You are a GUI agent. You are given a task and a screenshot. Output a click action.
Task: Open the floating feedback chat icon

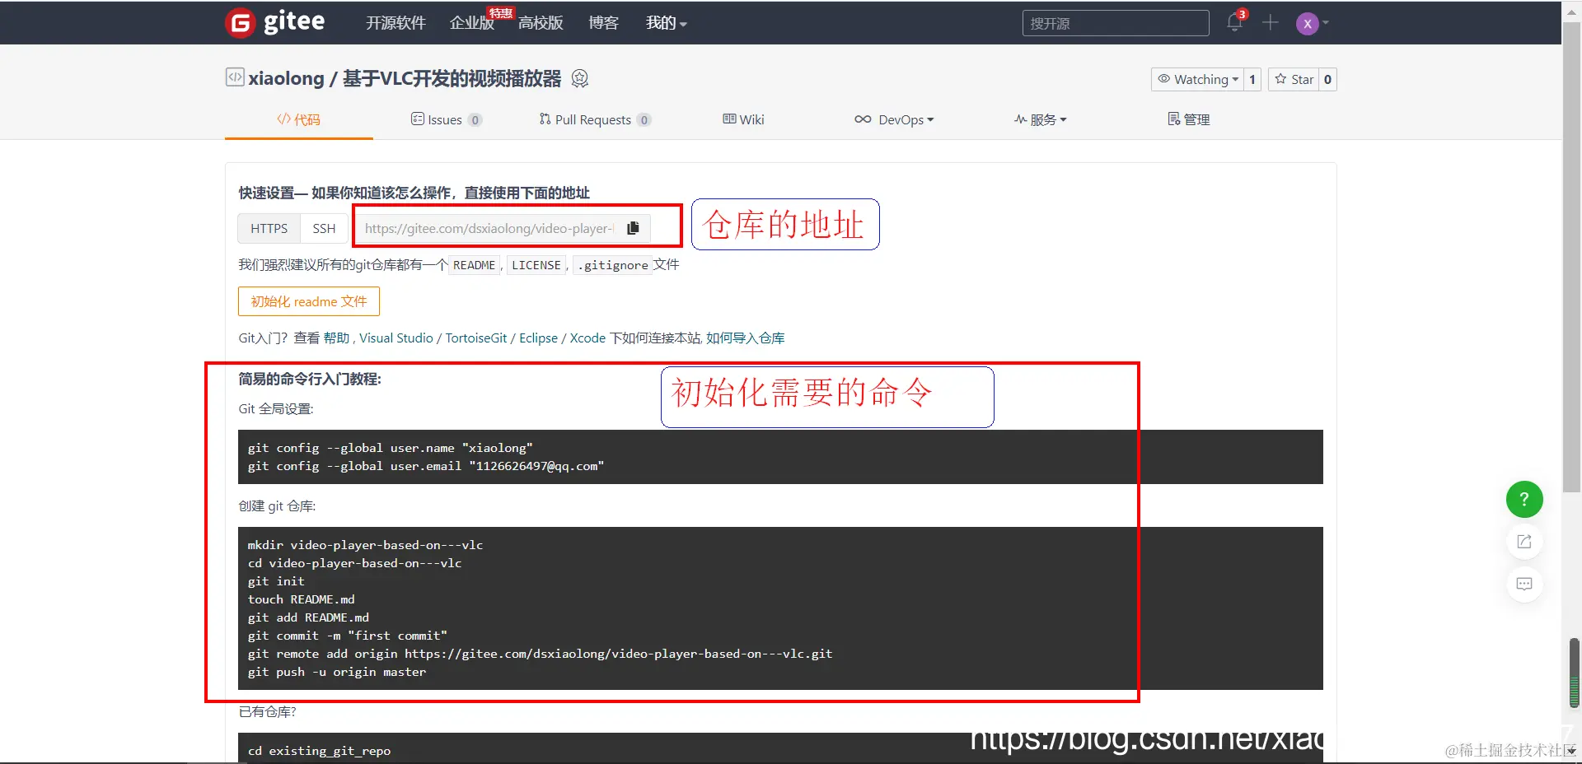coord(1524,585)
